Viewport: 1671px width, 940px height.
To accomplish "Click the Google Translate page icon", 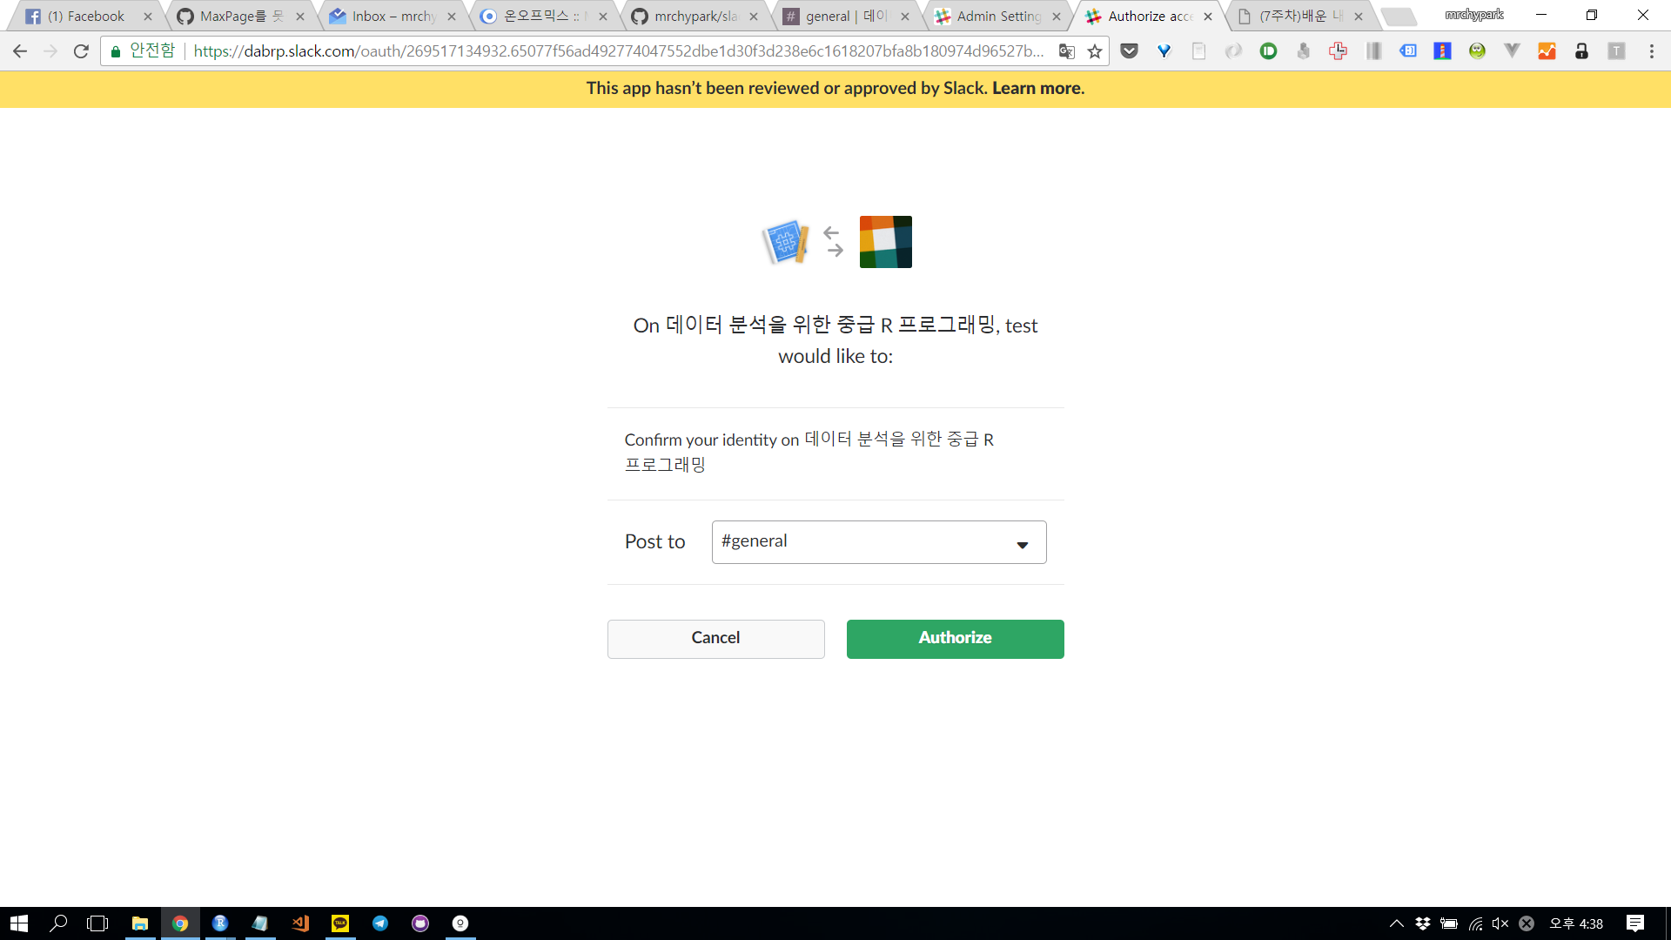I will click(x=1066, y=51).
